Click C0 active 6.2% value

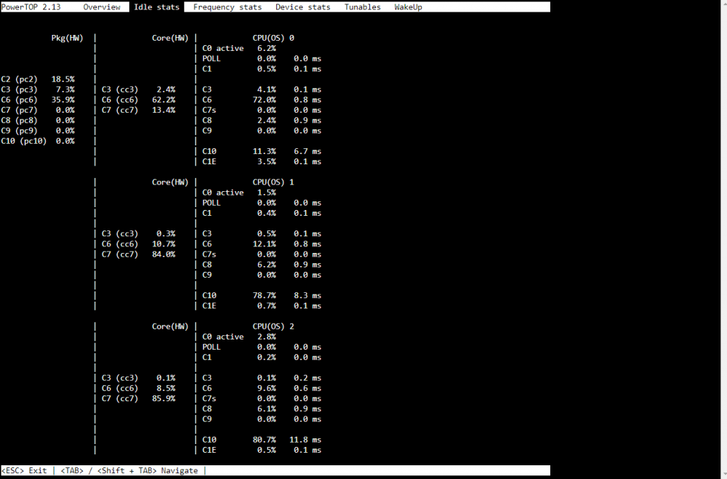tap(267, 48)
